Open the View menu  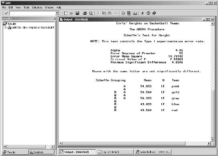pos(18,8)
